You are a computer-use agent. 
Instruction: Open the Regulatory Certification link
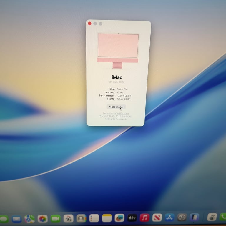(116, 113)
